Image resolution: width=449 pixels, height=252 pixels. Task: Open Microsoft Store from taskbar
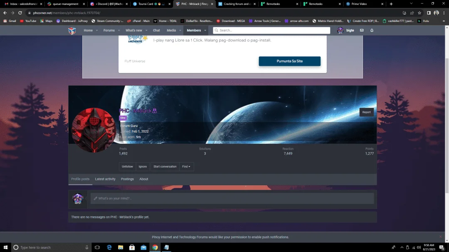(x=132, y=247)
